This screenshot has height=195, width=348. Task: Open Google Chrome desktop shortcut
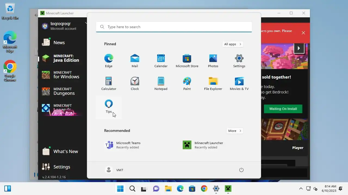(10, 71)
